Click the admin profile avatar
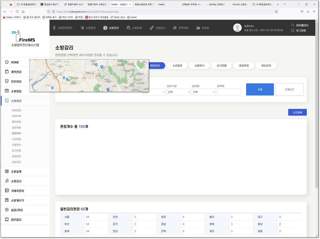This screenshot has width=320, height=239. click(237, 28)
